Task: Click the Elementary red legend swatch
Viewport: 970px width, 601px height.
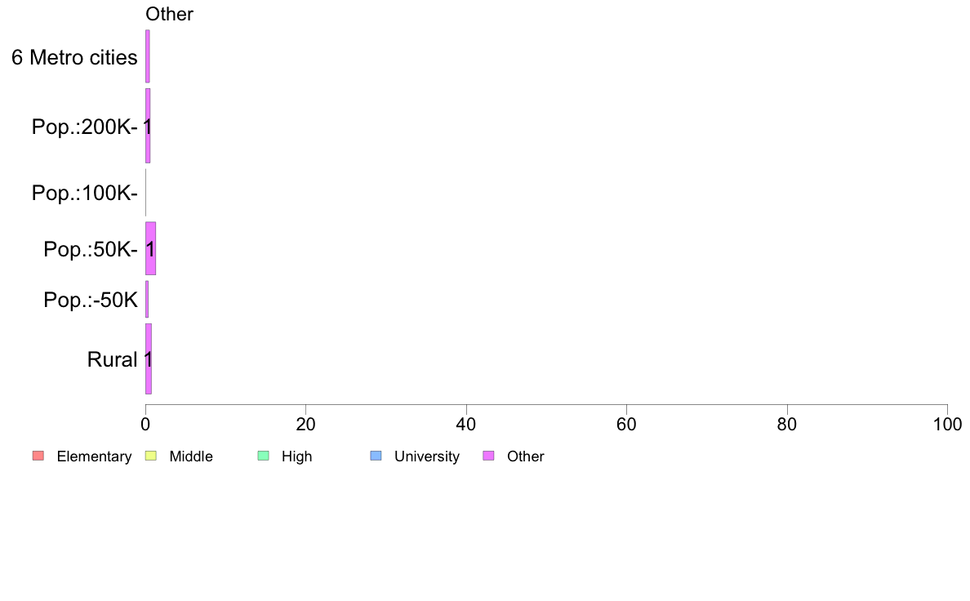Action: tap(38, 456)
